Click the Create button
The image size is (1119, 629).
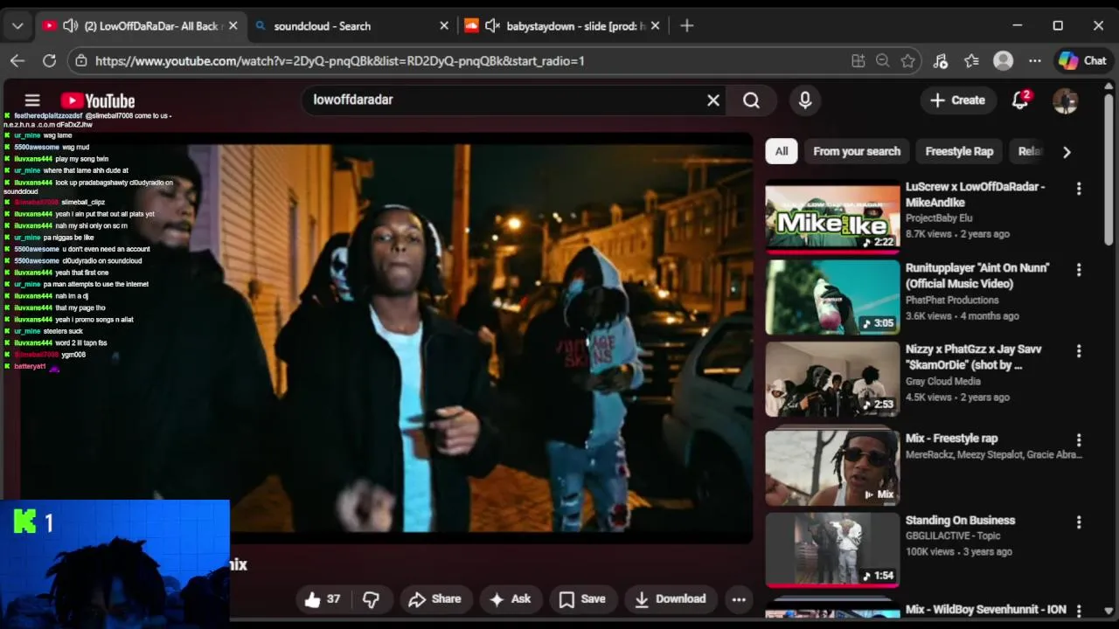tap(958, 100)
